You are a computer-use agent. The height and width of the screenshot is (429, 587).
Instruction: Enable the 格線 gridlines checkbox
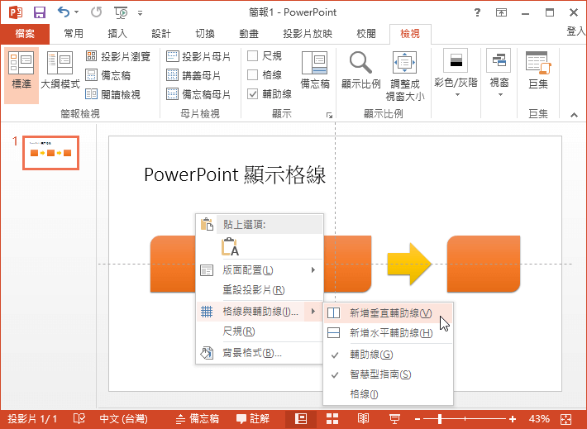click(253, 75)
